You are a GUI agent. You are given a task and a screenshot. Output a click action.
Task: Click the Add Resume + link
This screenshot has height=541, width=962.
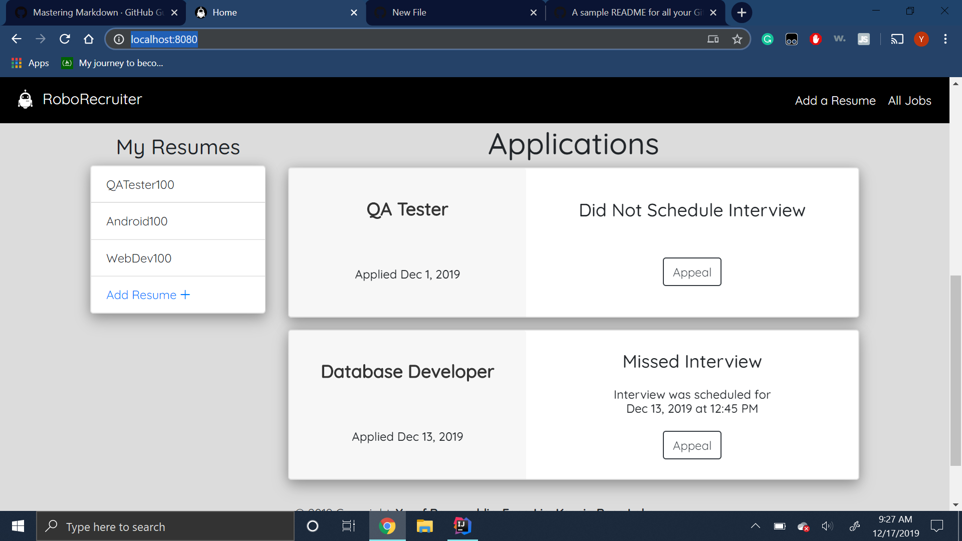148,295
